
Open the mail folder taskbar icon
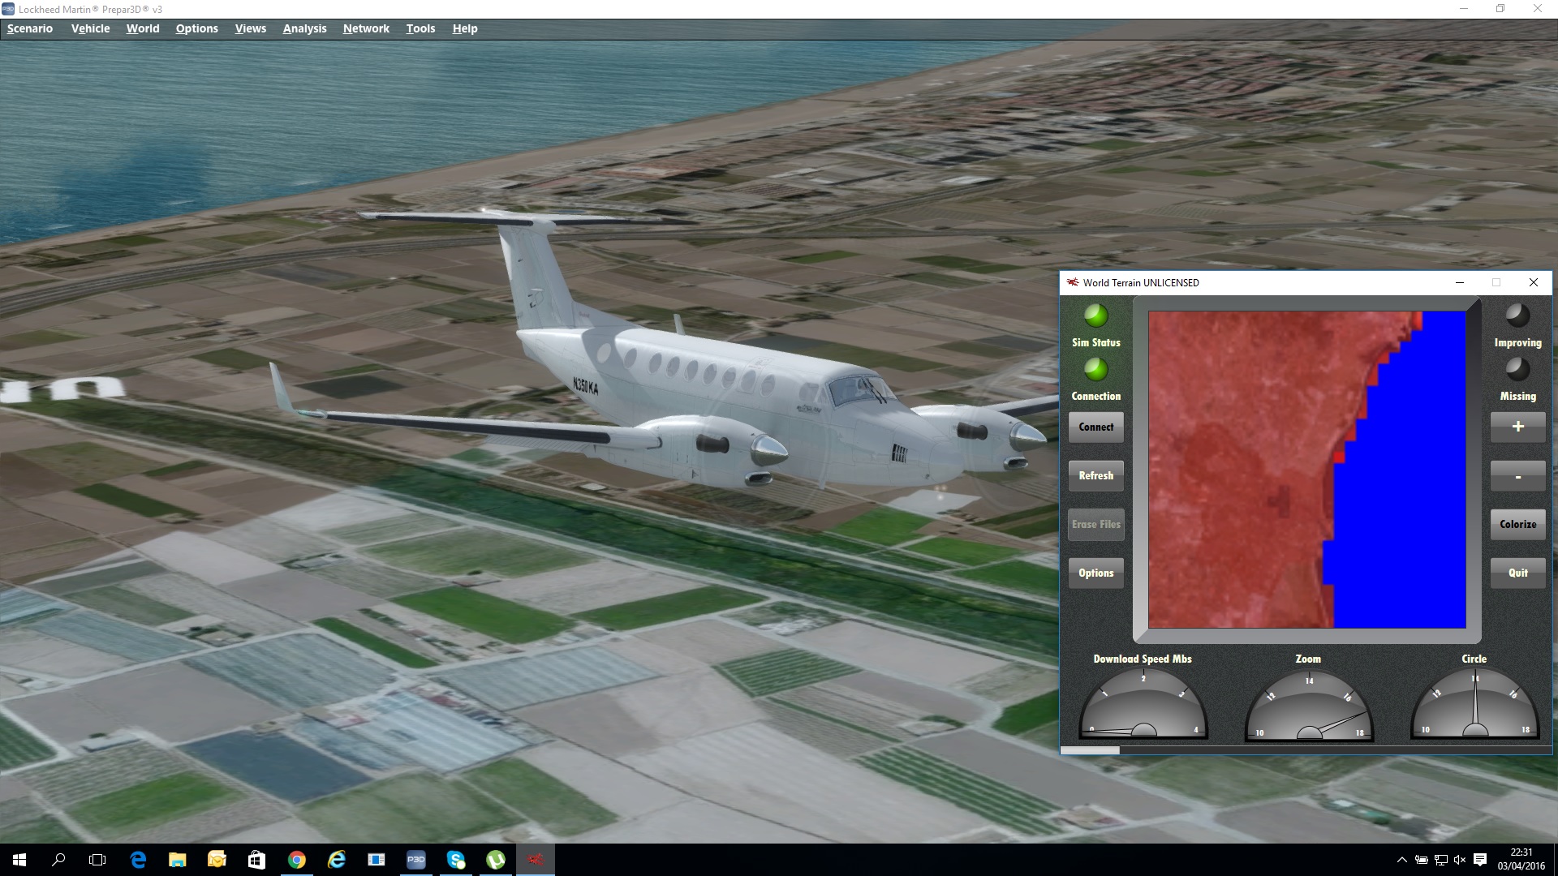[217, 860]
